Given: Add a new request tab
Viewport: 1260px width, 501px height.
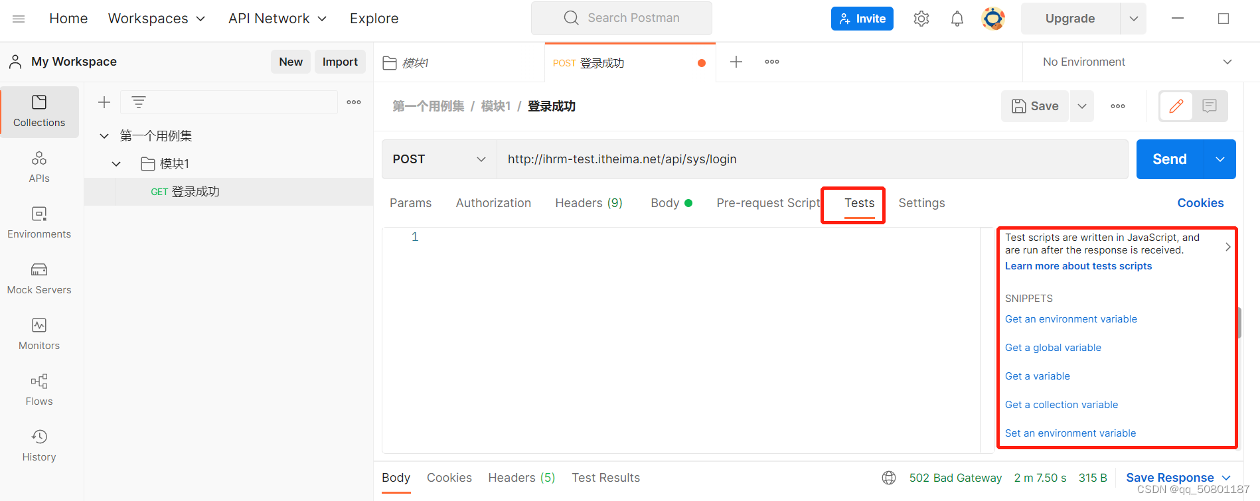Looking at the screenshot, I should tap(736, 62).
